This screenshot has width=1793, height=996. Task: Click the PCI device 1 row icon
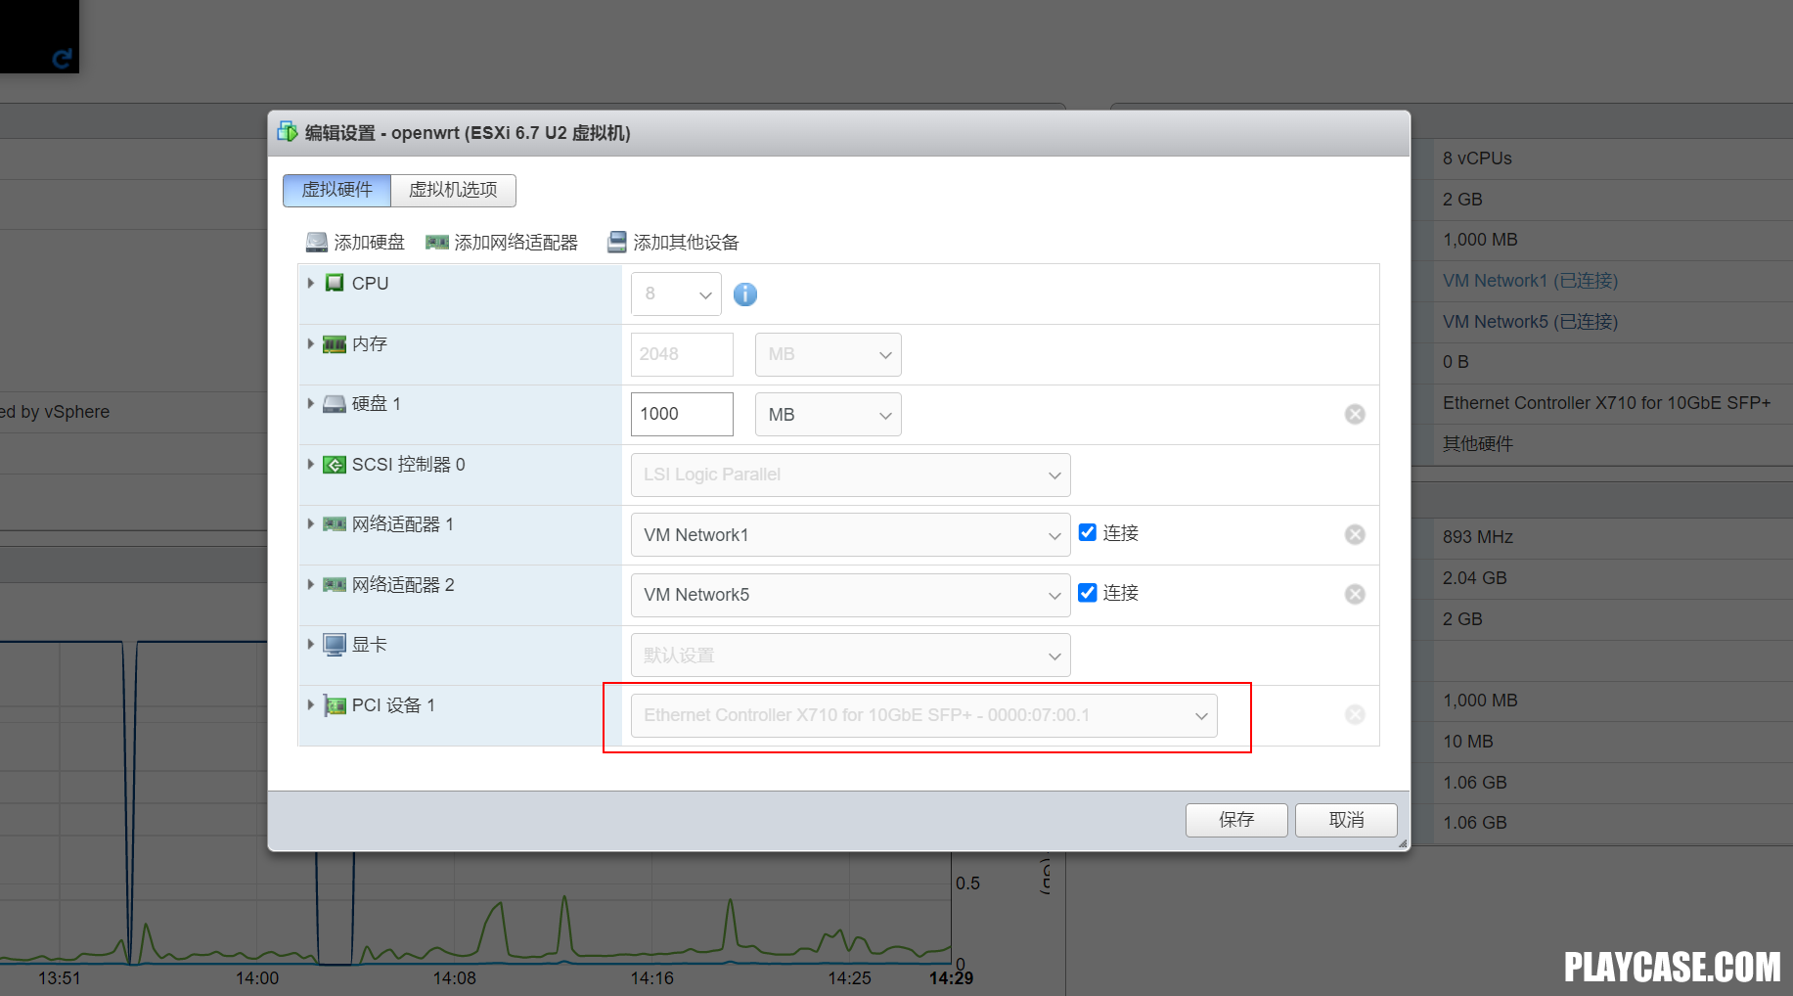tap(335, 705)
